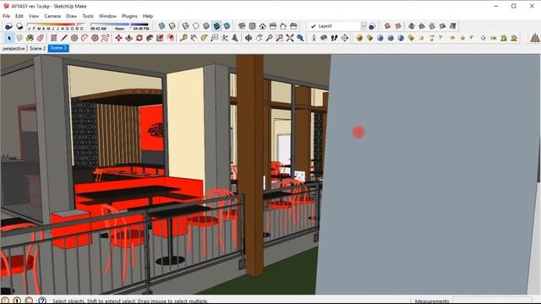The height and width of the screenshot is (304, 541).
Task: Enable Wireframe face style
Action: pos(186,26)
